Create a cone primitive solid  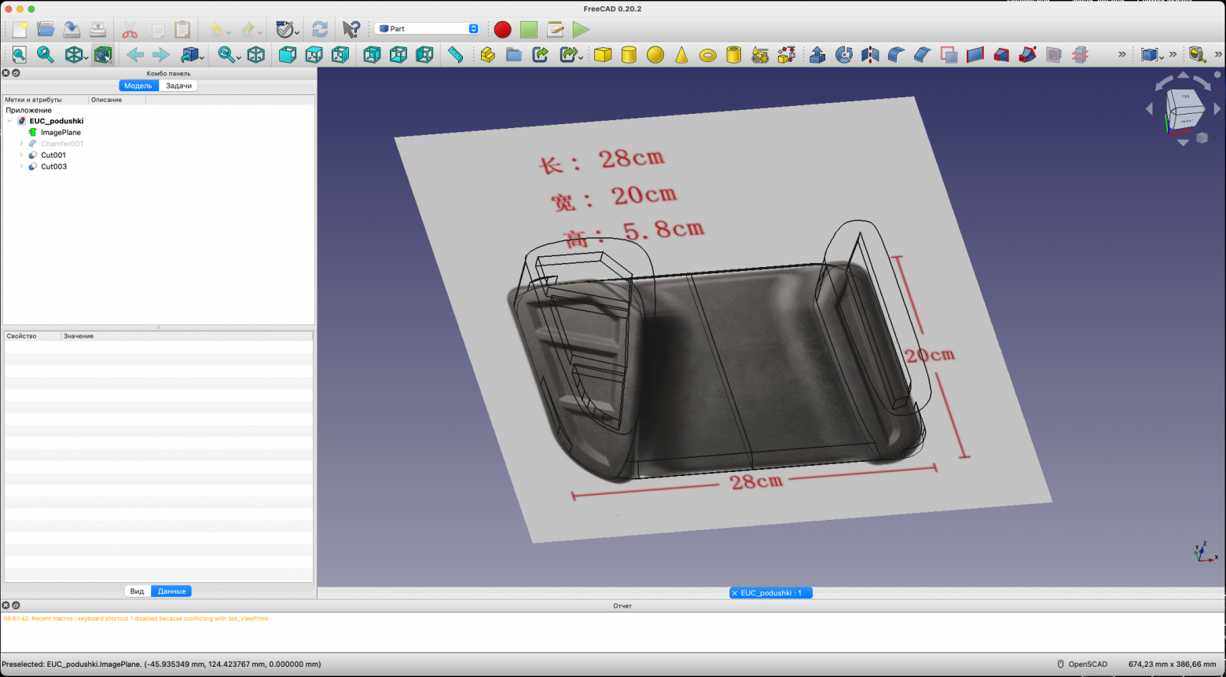pos(681,54)
